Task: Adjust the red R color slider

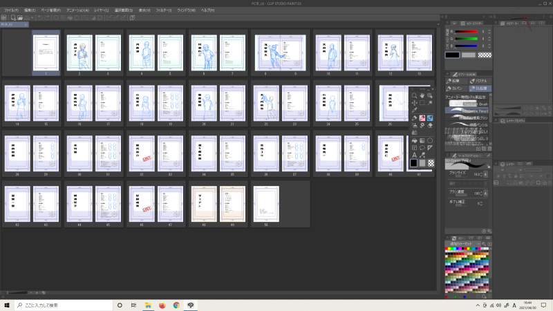Action: tap(466, 32)
